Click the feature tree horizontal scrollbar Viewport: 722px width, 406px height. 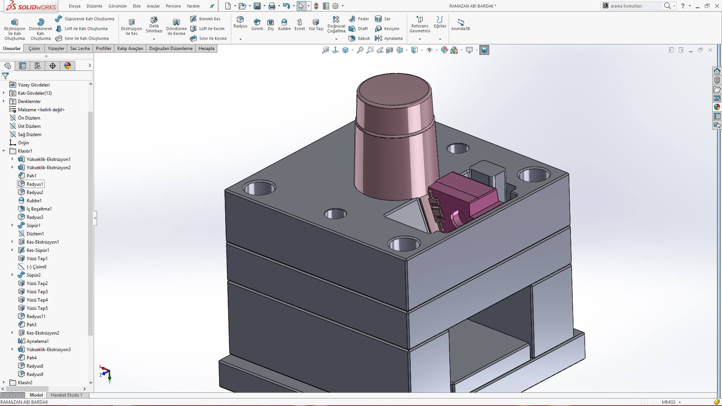(27, 389)
